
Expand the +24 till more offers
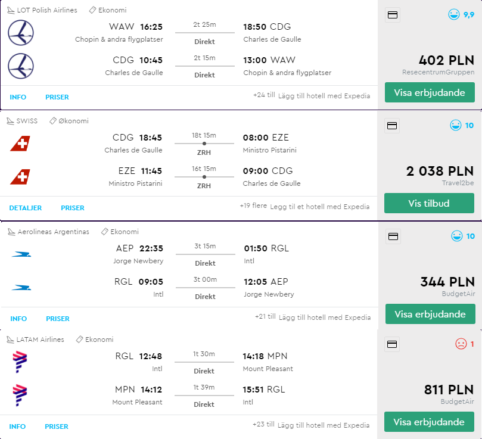tap(264, 95)
